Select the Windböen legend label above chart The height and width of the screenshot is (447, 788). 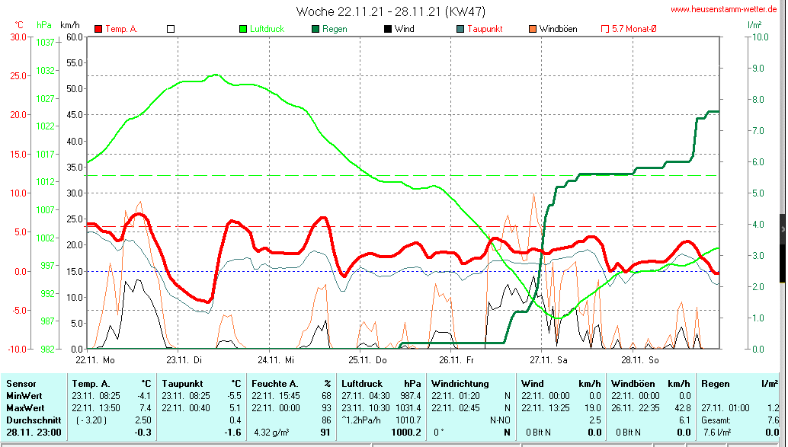559,29
